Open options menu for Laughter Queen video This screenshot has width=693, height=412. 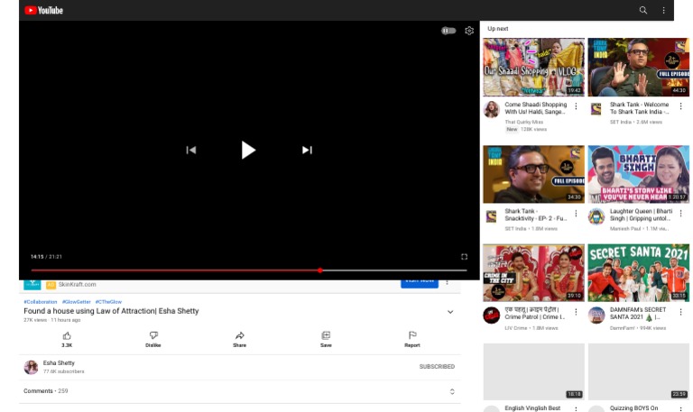[681, 214]
